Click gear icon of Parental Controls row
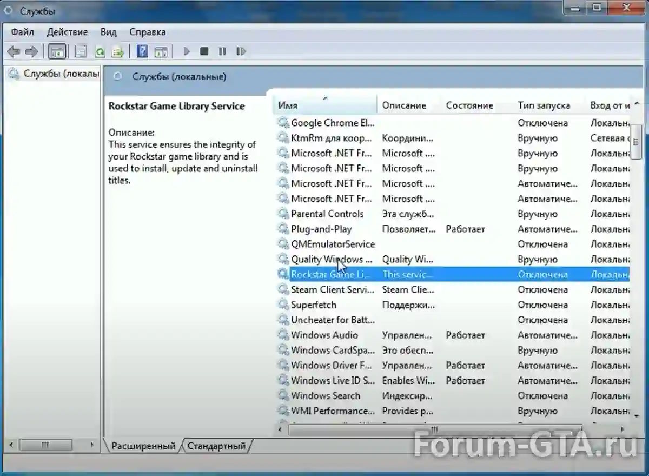 [283, 214]
